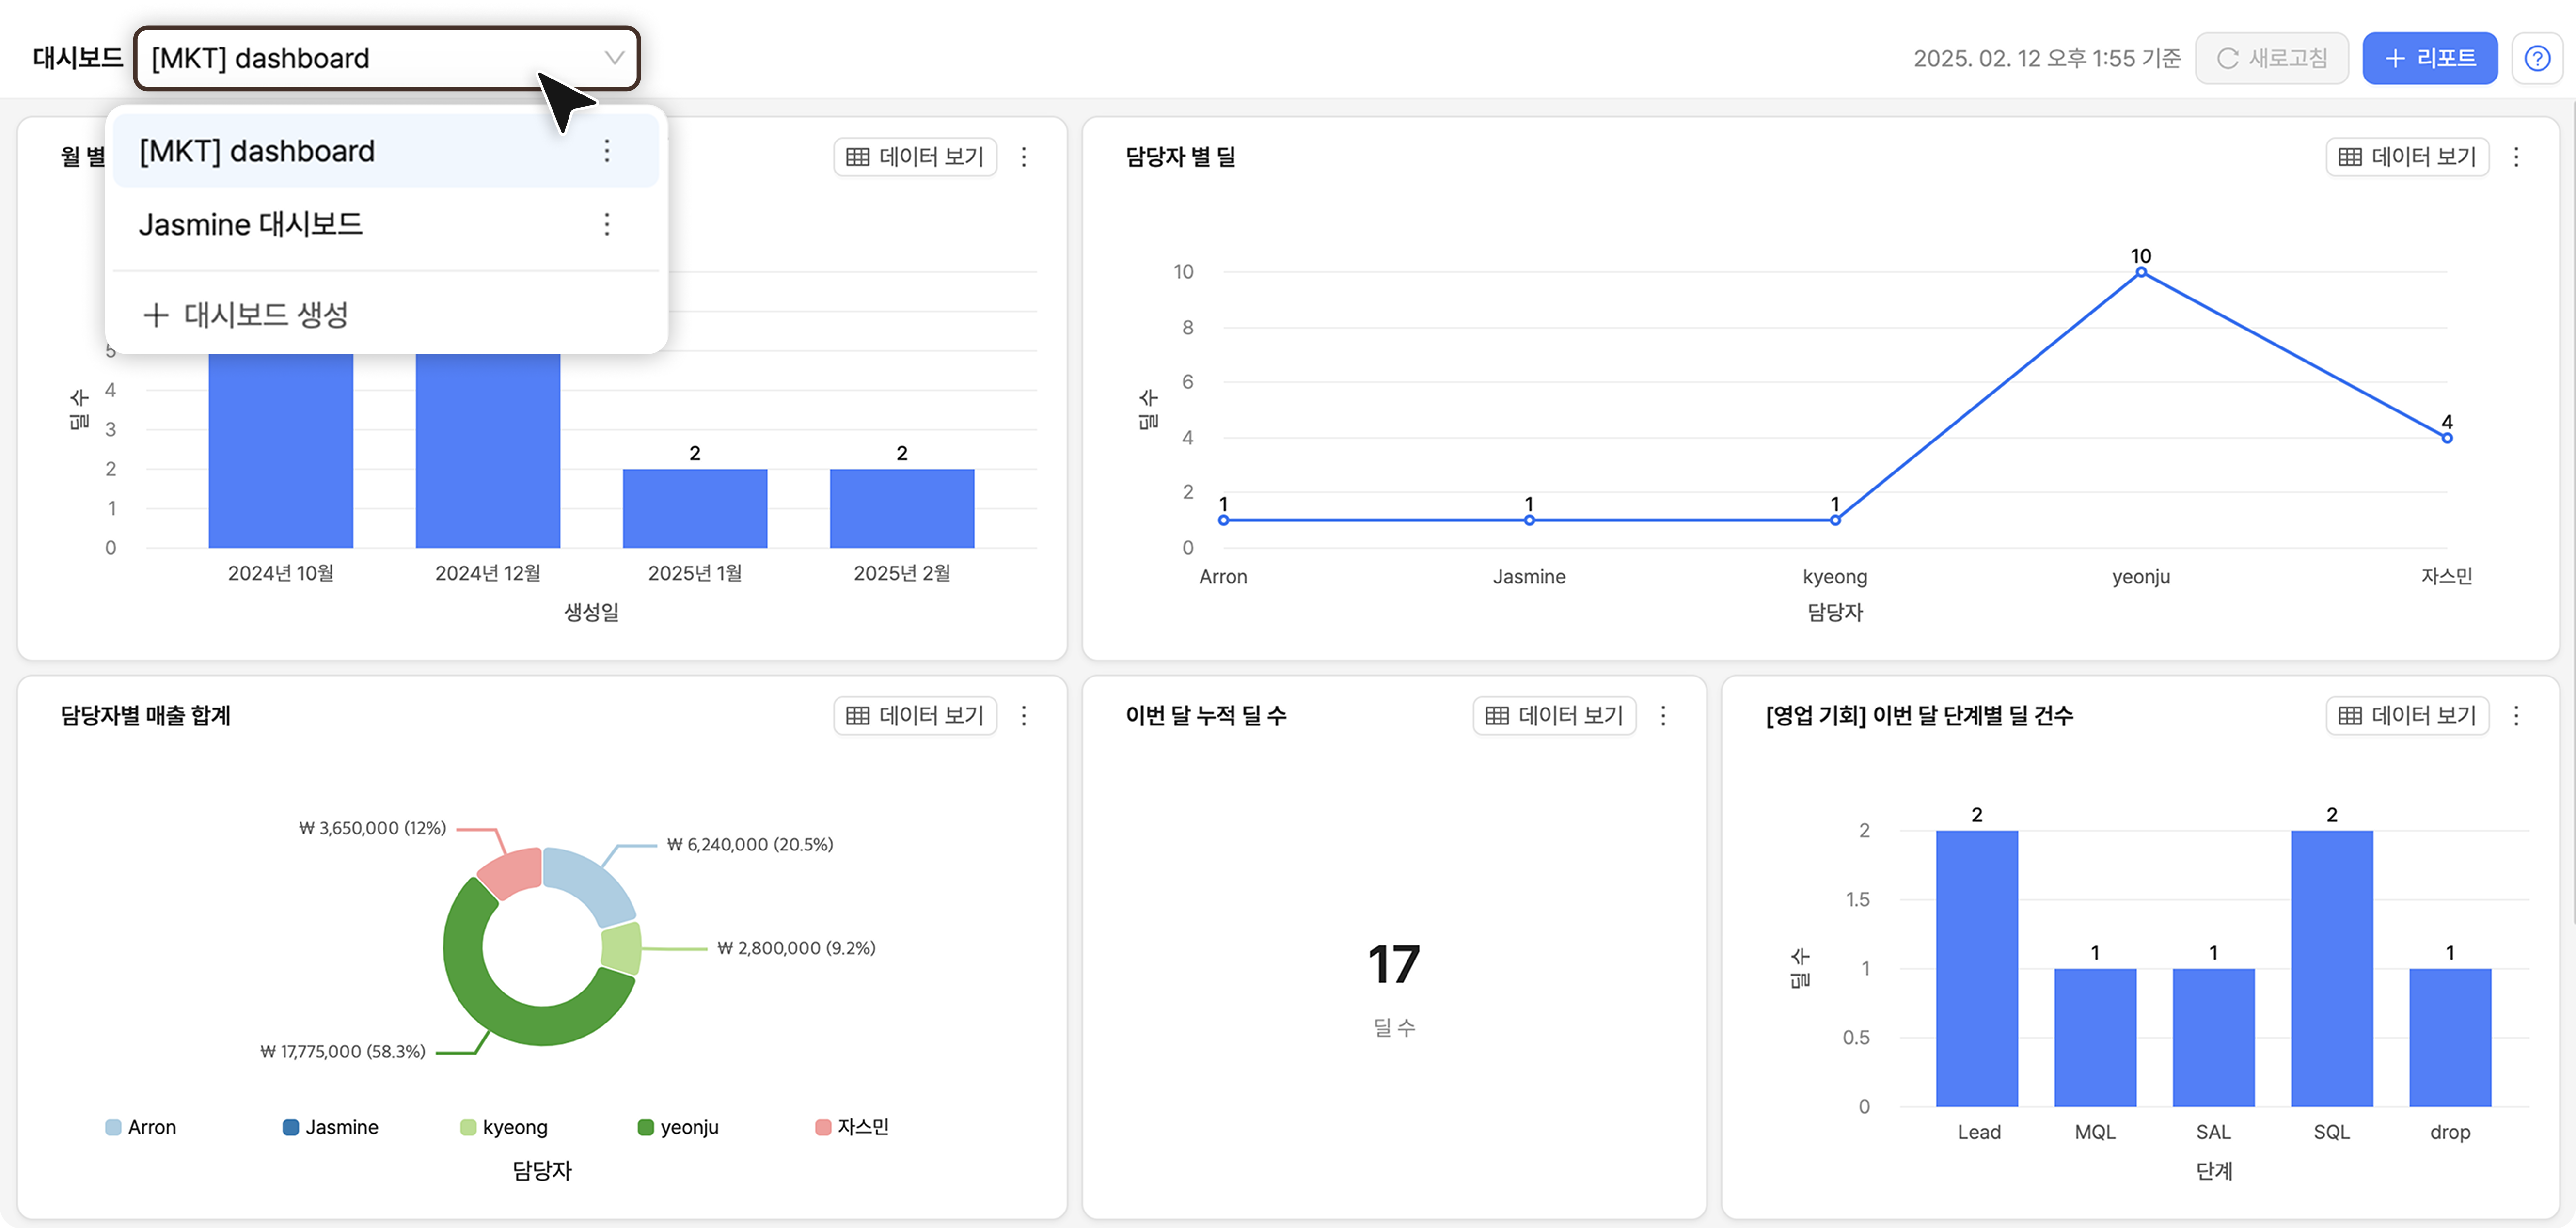
Task: Toggle 자스민 legend item in donut chart
Action: coord(852,1127)
